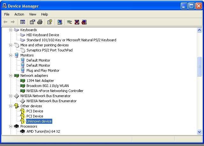The image size is (204, 146).
Task: Click the Broadcom WLAN adapter icon
Action: click(x=23, y=86)
